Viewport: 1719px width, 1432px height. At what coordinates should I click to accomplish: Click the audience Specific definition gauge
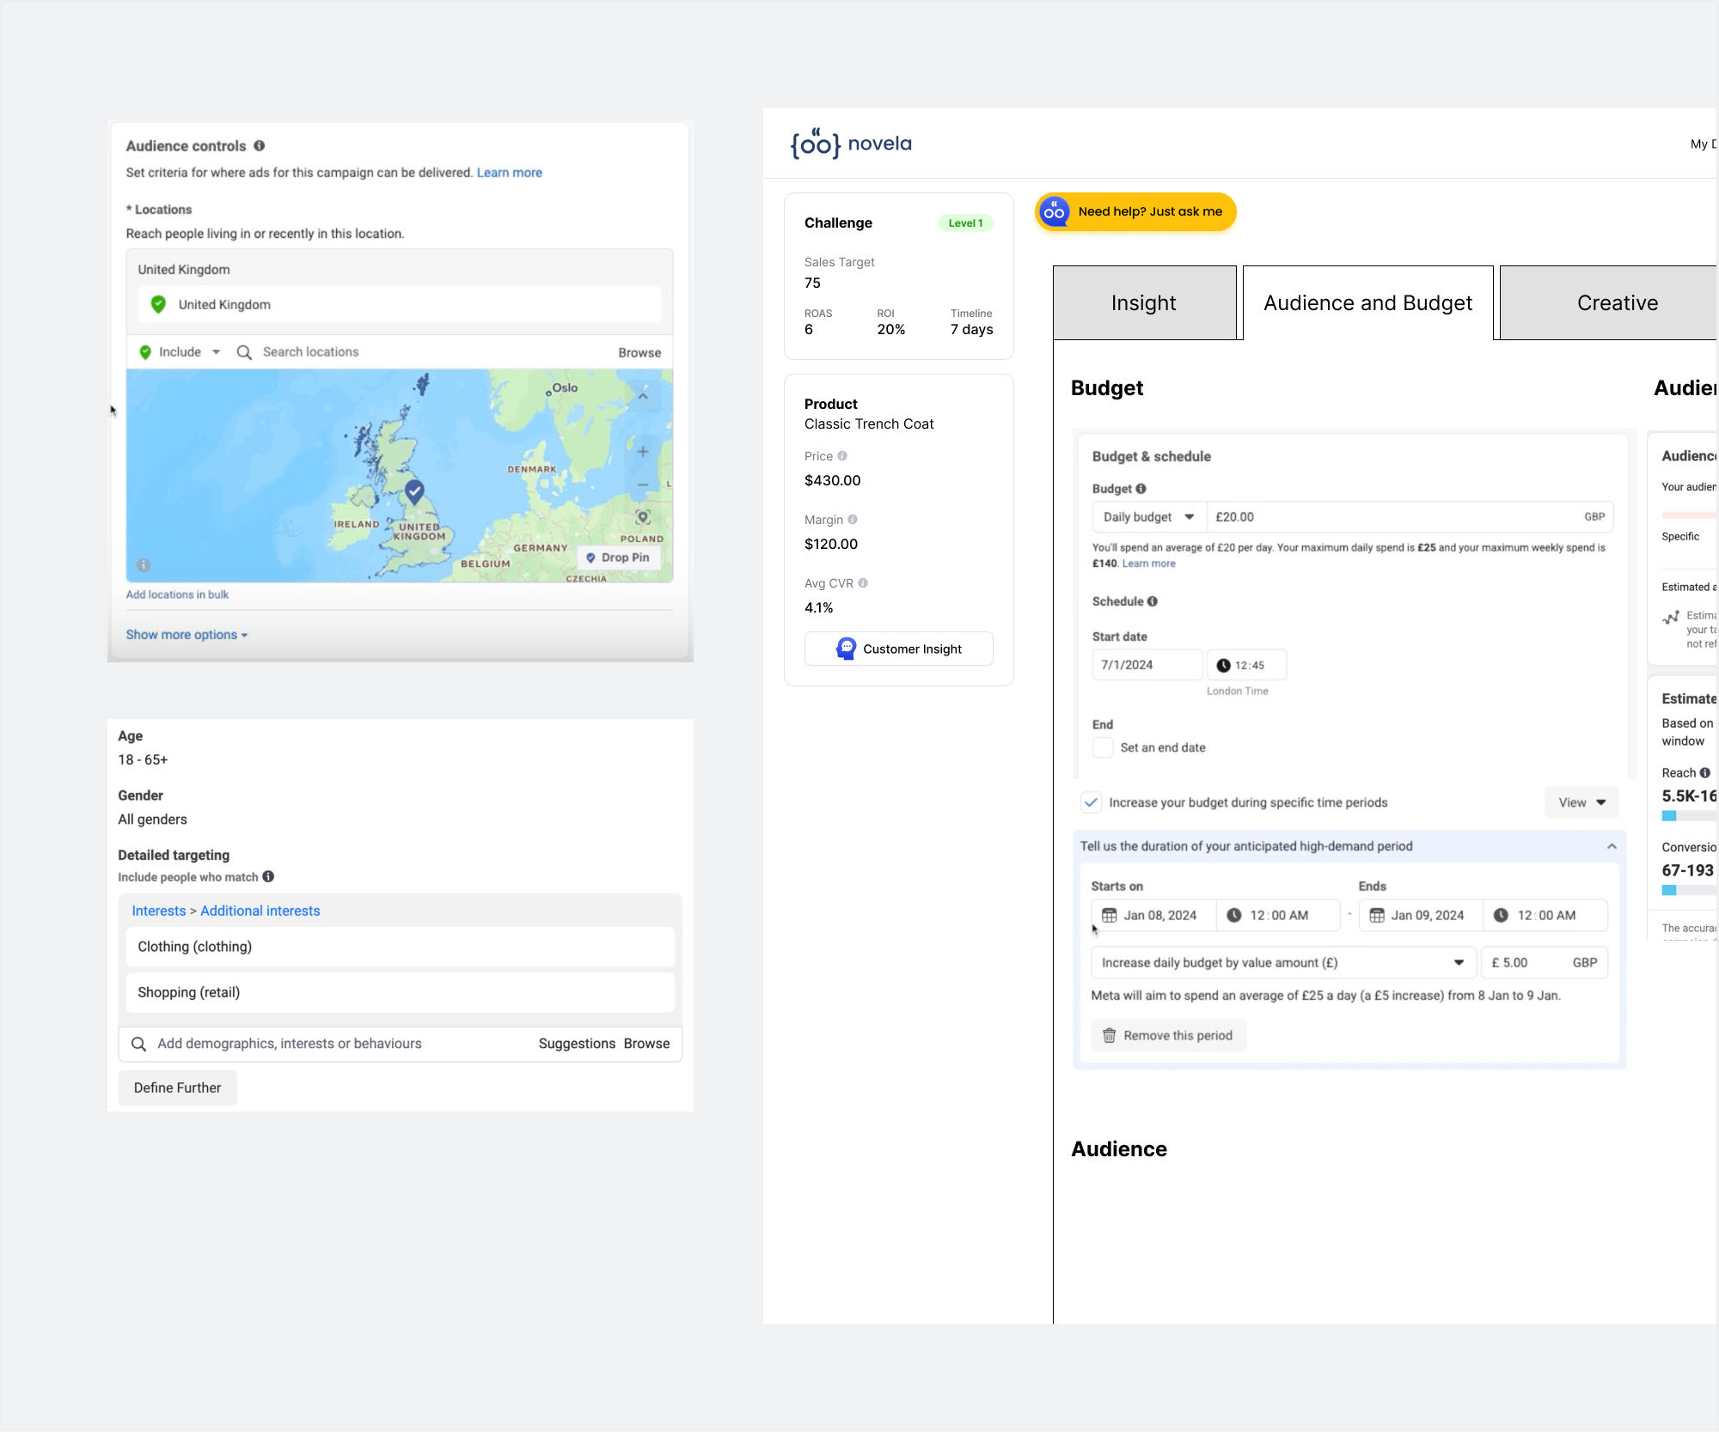[1688, 515]
